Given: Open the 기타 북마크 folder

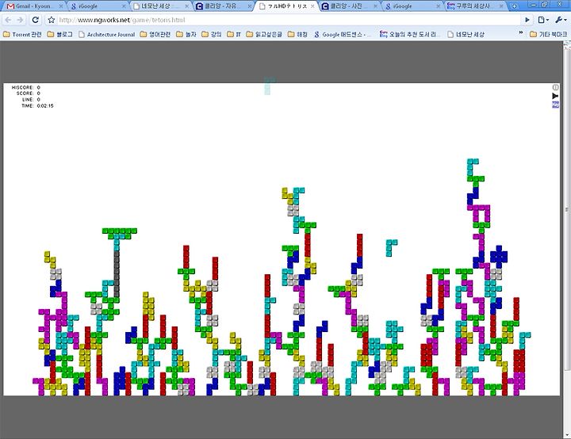Looking at the screenshot, I should click(x=549, y=34).
